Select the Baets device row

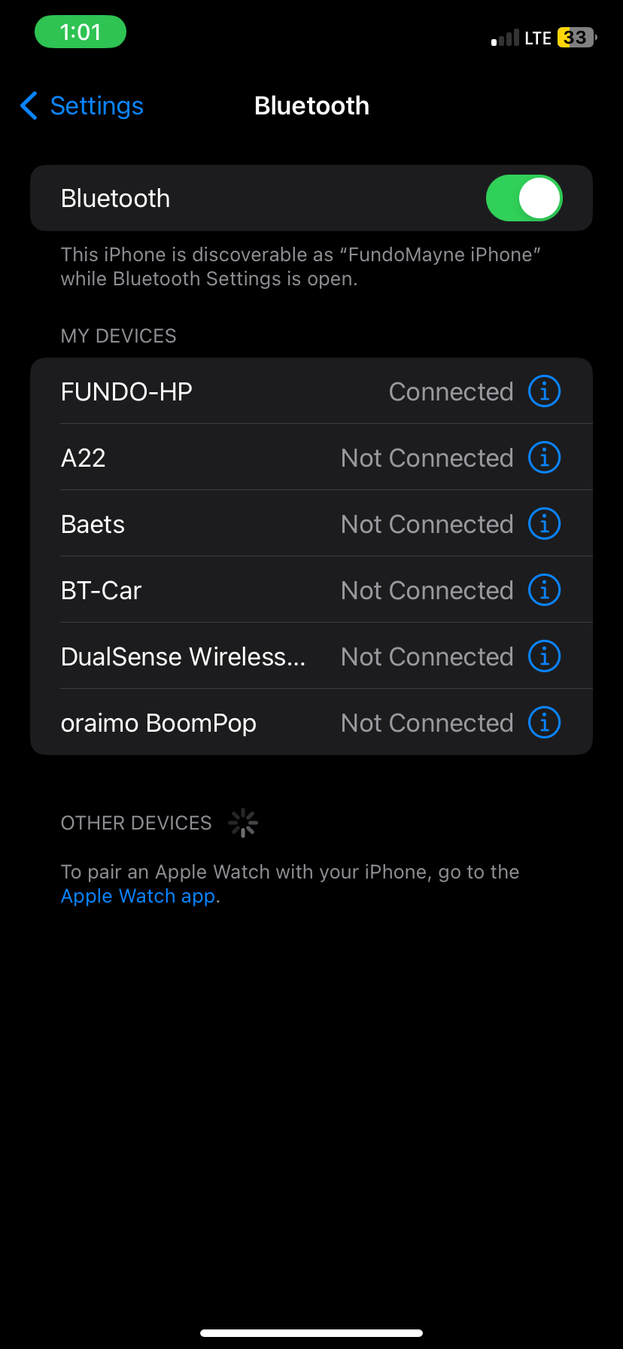pyautogui.click(x=226, y=523)
